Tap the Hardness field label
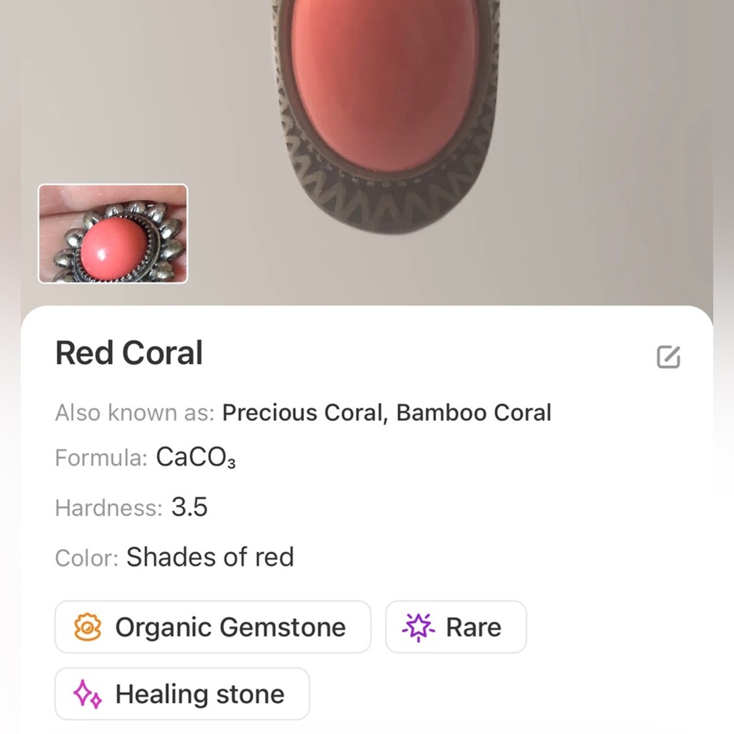734x734 pixels. click(x=109, y=508)
